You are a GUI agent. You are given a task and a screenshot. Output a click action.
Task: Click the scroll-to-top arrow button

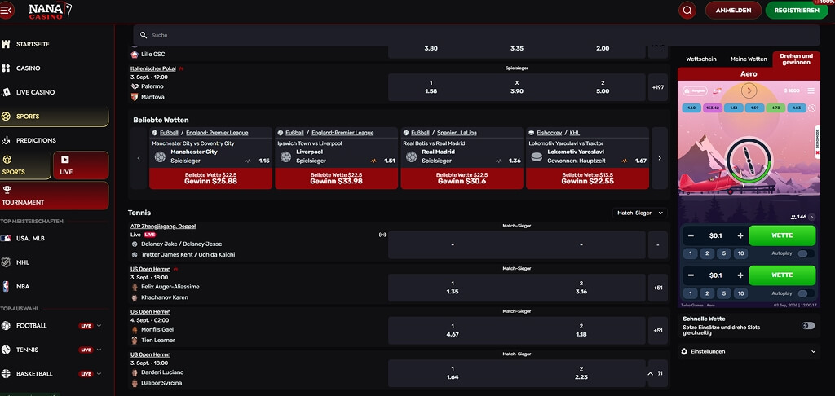pyautogui.click(x=650, y=374)
